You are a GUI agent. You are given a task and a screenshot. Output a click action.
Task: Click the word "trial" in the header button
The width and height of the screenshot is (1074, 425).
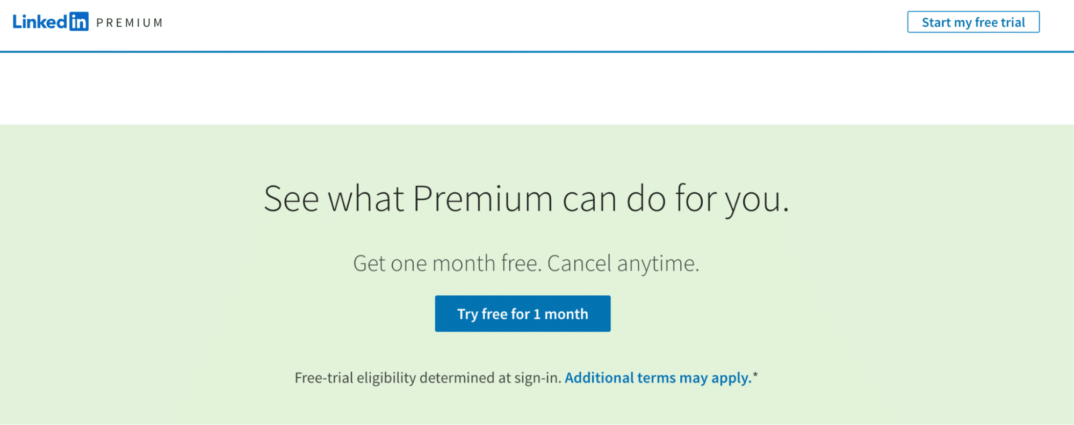[x=1013, y=22]
